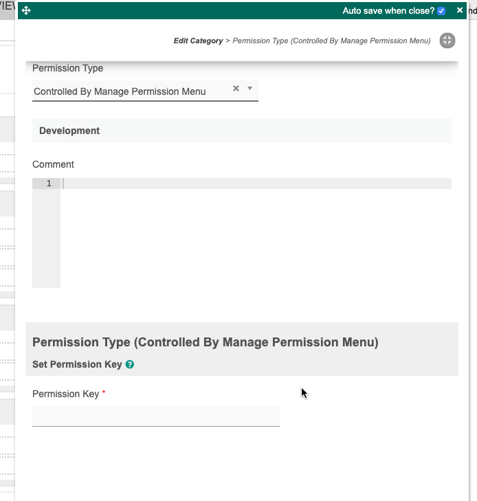The width and height of the screenshot is (477, 501).
Task: Click the grey collapse panel icon
Action: click(x=447, y=41)
